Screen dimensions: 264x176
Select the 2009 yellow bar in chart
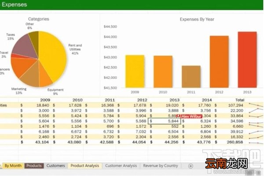[x=135, y=71]
